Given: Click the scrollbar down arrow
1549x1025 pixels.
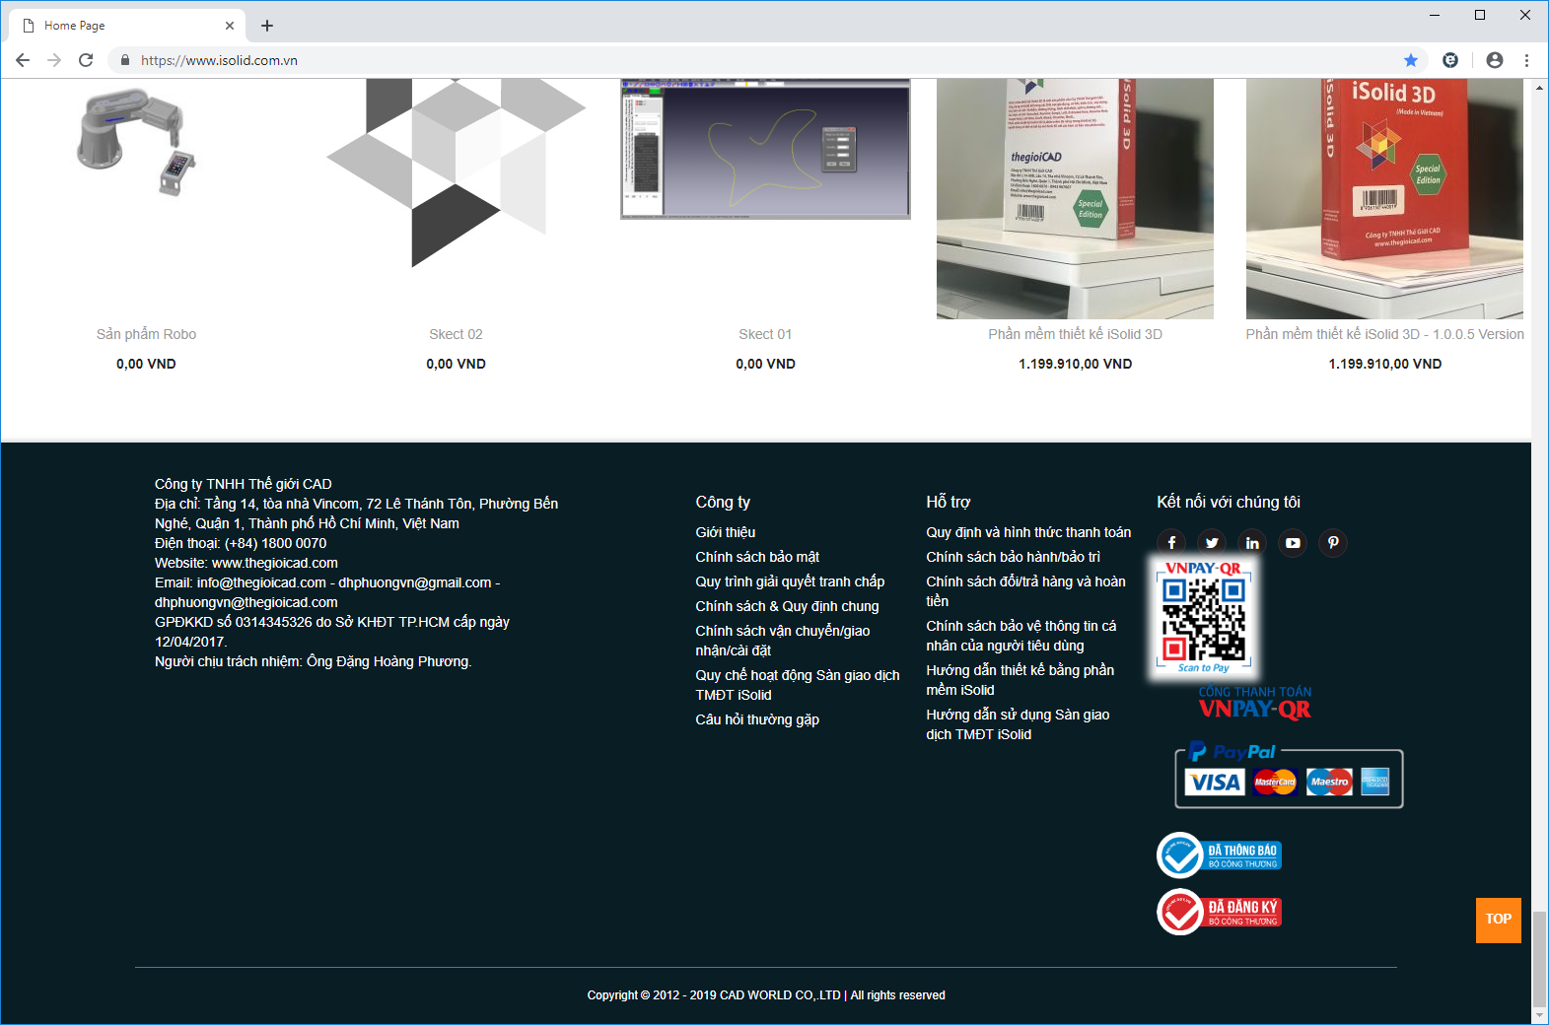Looking at the screenshot, I should (1540, 1015).
